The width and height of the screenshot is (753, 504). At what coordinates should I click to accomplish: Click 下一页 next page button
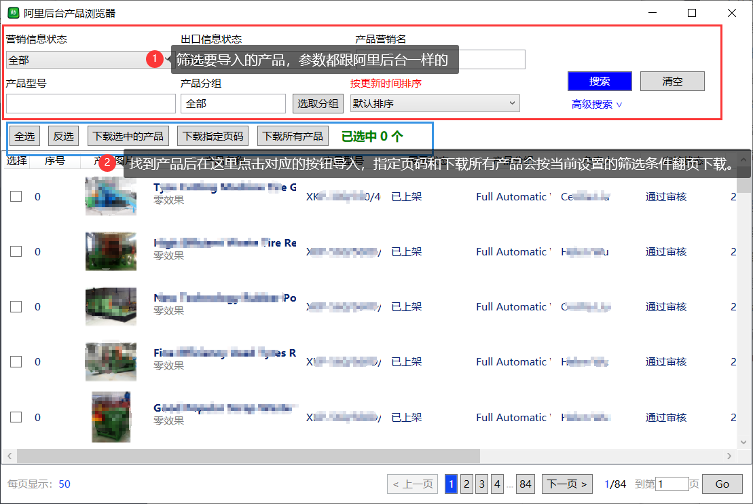tap(567, 484)
